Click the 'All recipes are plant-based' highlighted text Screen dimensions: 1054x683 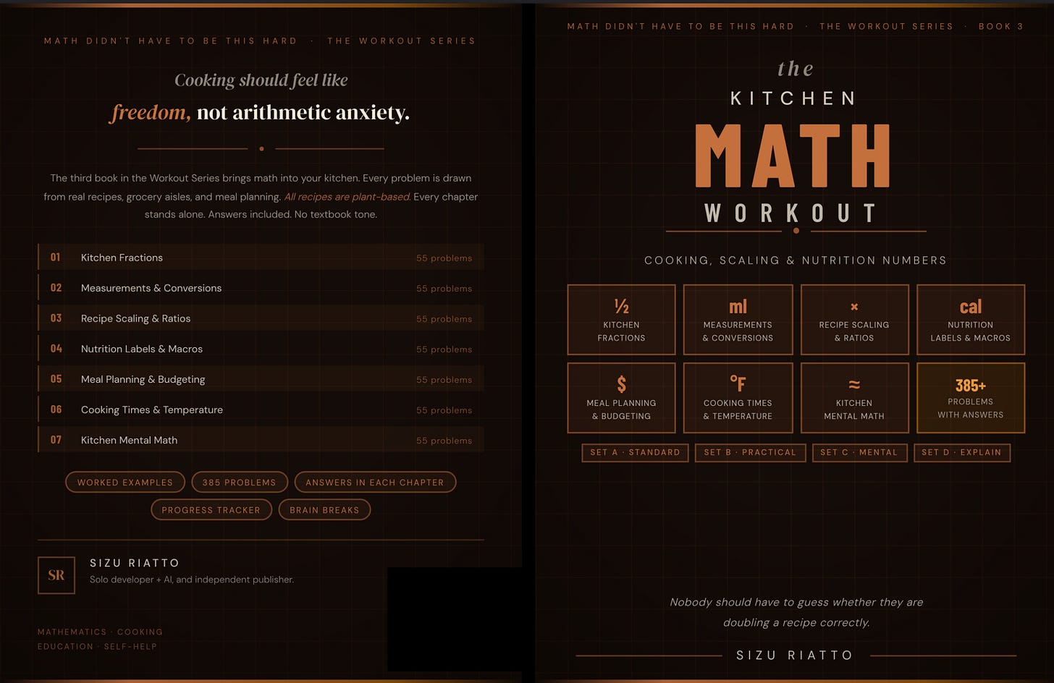coord(347,197)
